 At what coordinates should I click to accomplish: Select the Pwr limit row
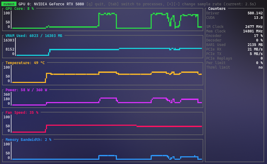click(x=234, y=63)
